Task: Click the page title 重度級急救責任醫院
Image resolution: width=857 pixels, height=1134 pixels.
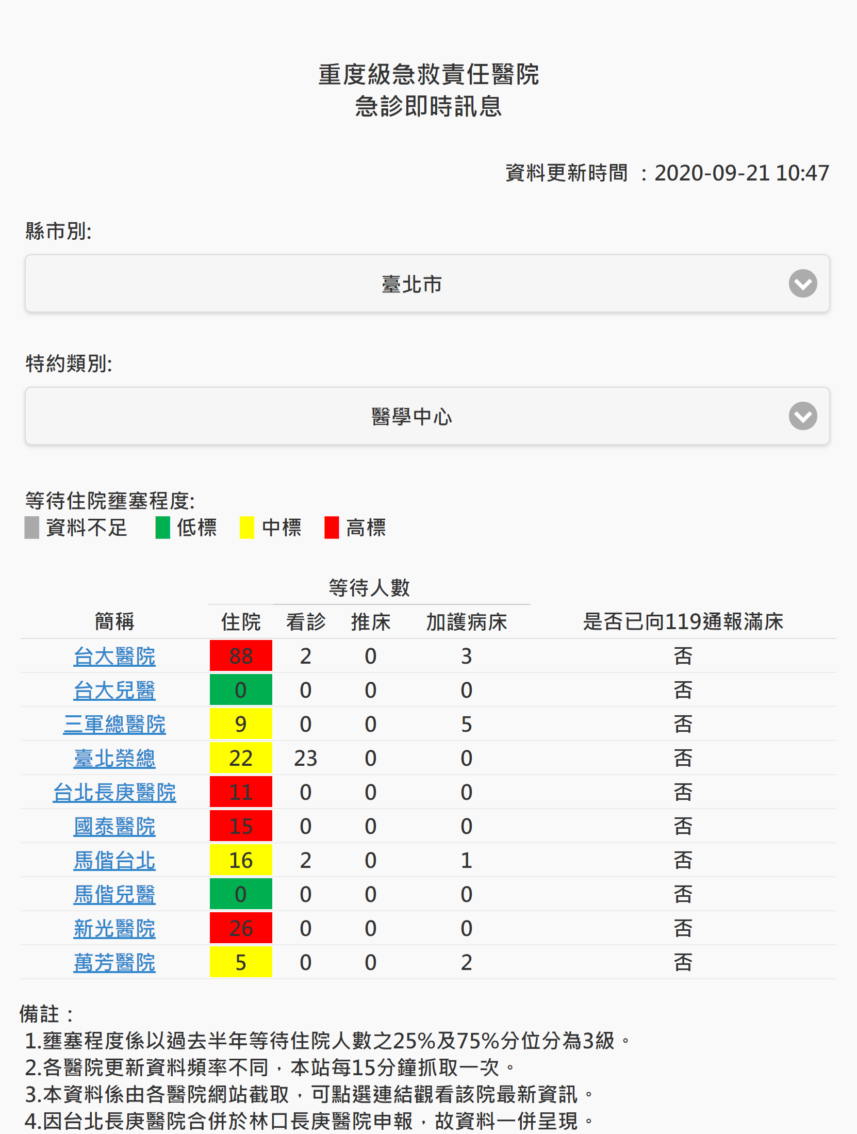Action: [x=428, y=75]
